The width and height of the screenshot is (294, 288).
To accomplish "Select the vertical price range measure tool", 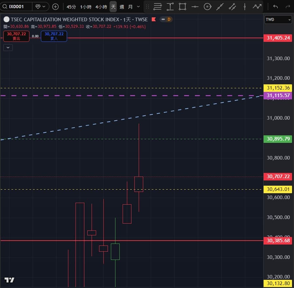I will pyautogui.click(x=170, y=7).
